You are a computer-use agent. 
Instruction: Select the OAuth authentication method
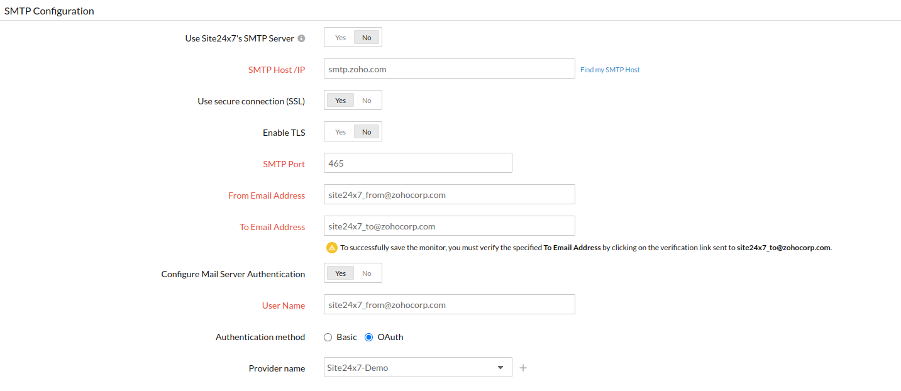click(x=368, y=337)
